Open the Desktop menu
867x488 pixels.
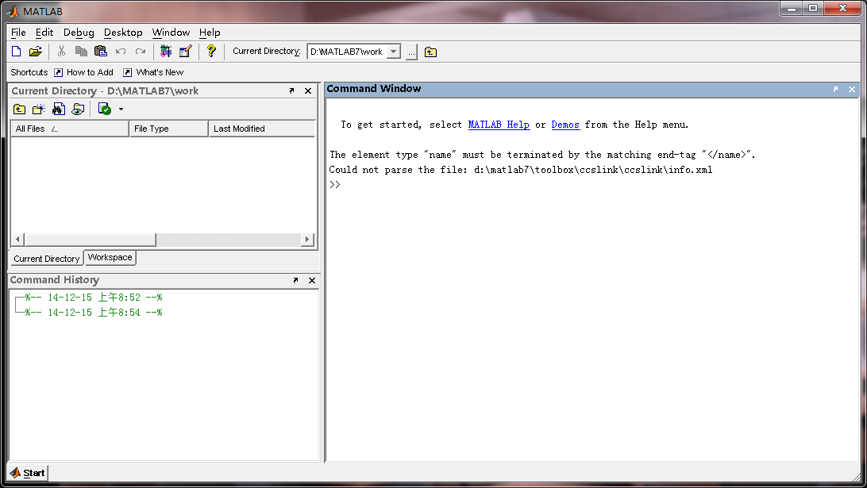point(123,32)
